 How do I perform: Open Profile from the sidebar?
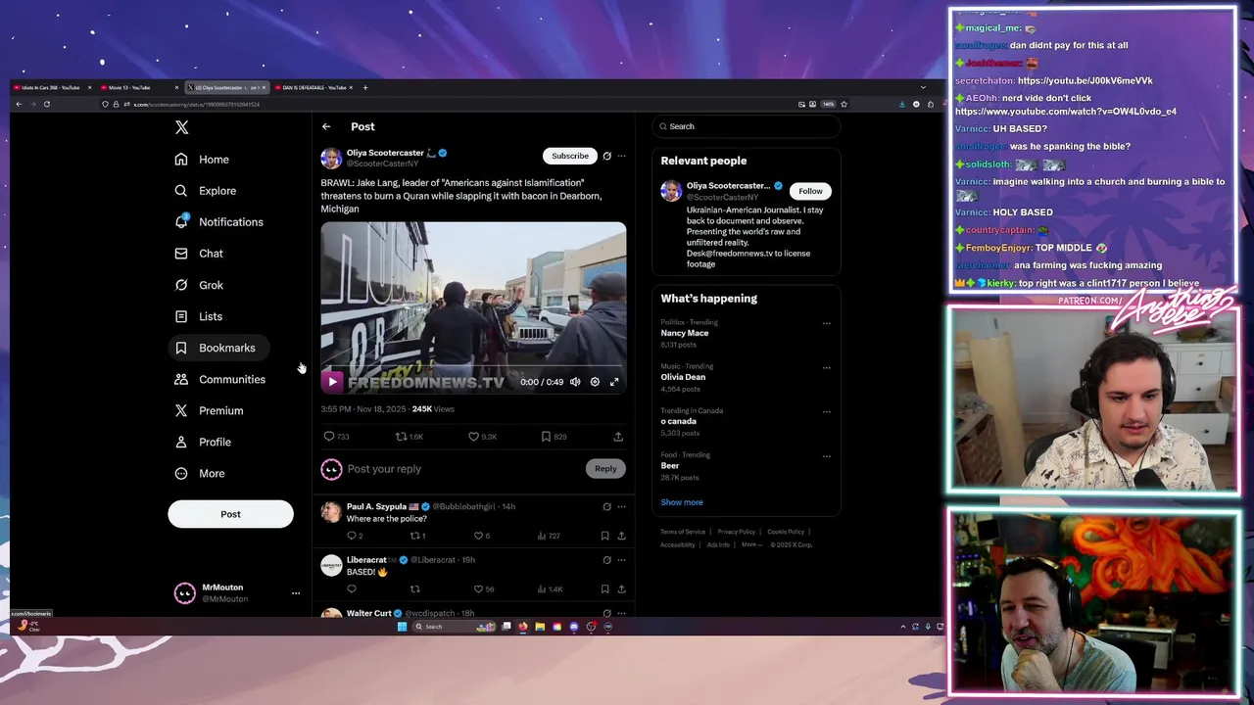(203, 442)
